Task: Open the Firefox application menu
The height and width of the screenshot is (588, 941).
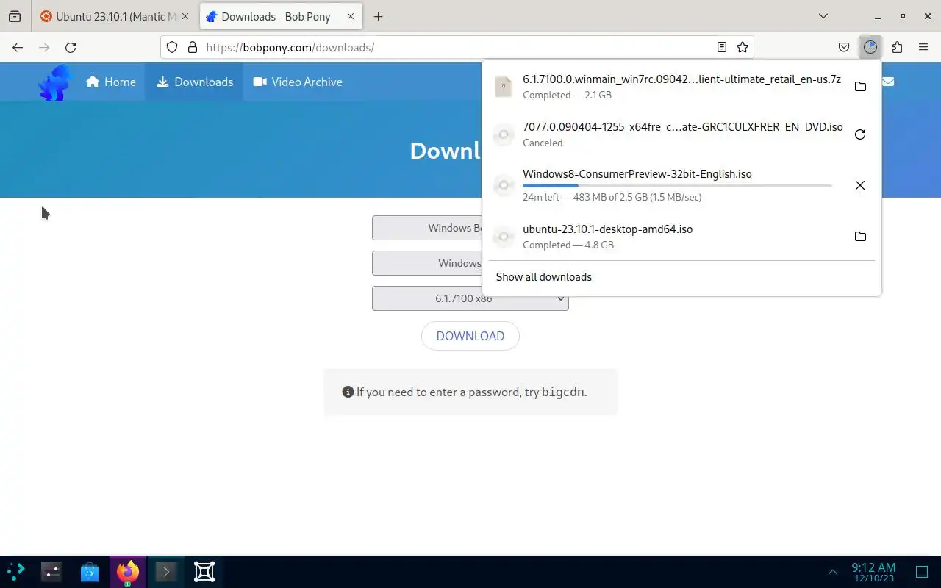Action: click(x=923, y=47)
